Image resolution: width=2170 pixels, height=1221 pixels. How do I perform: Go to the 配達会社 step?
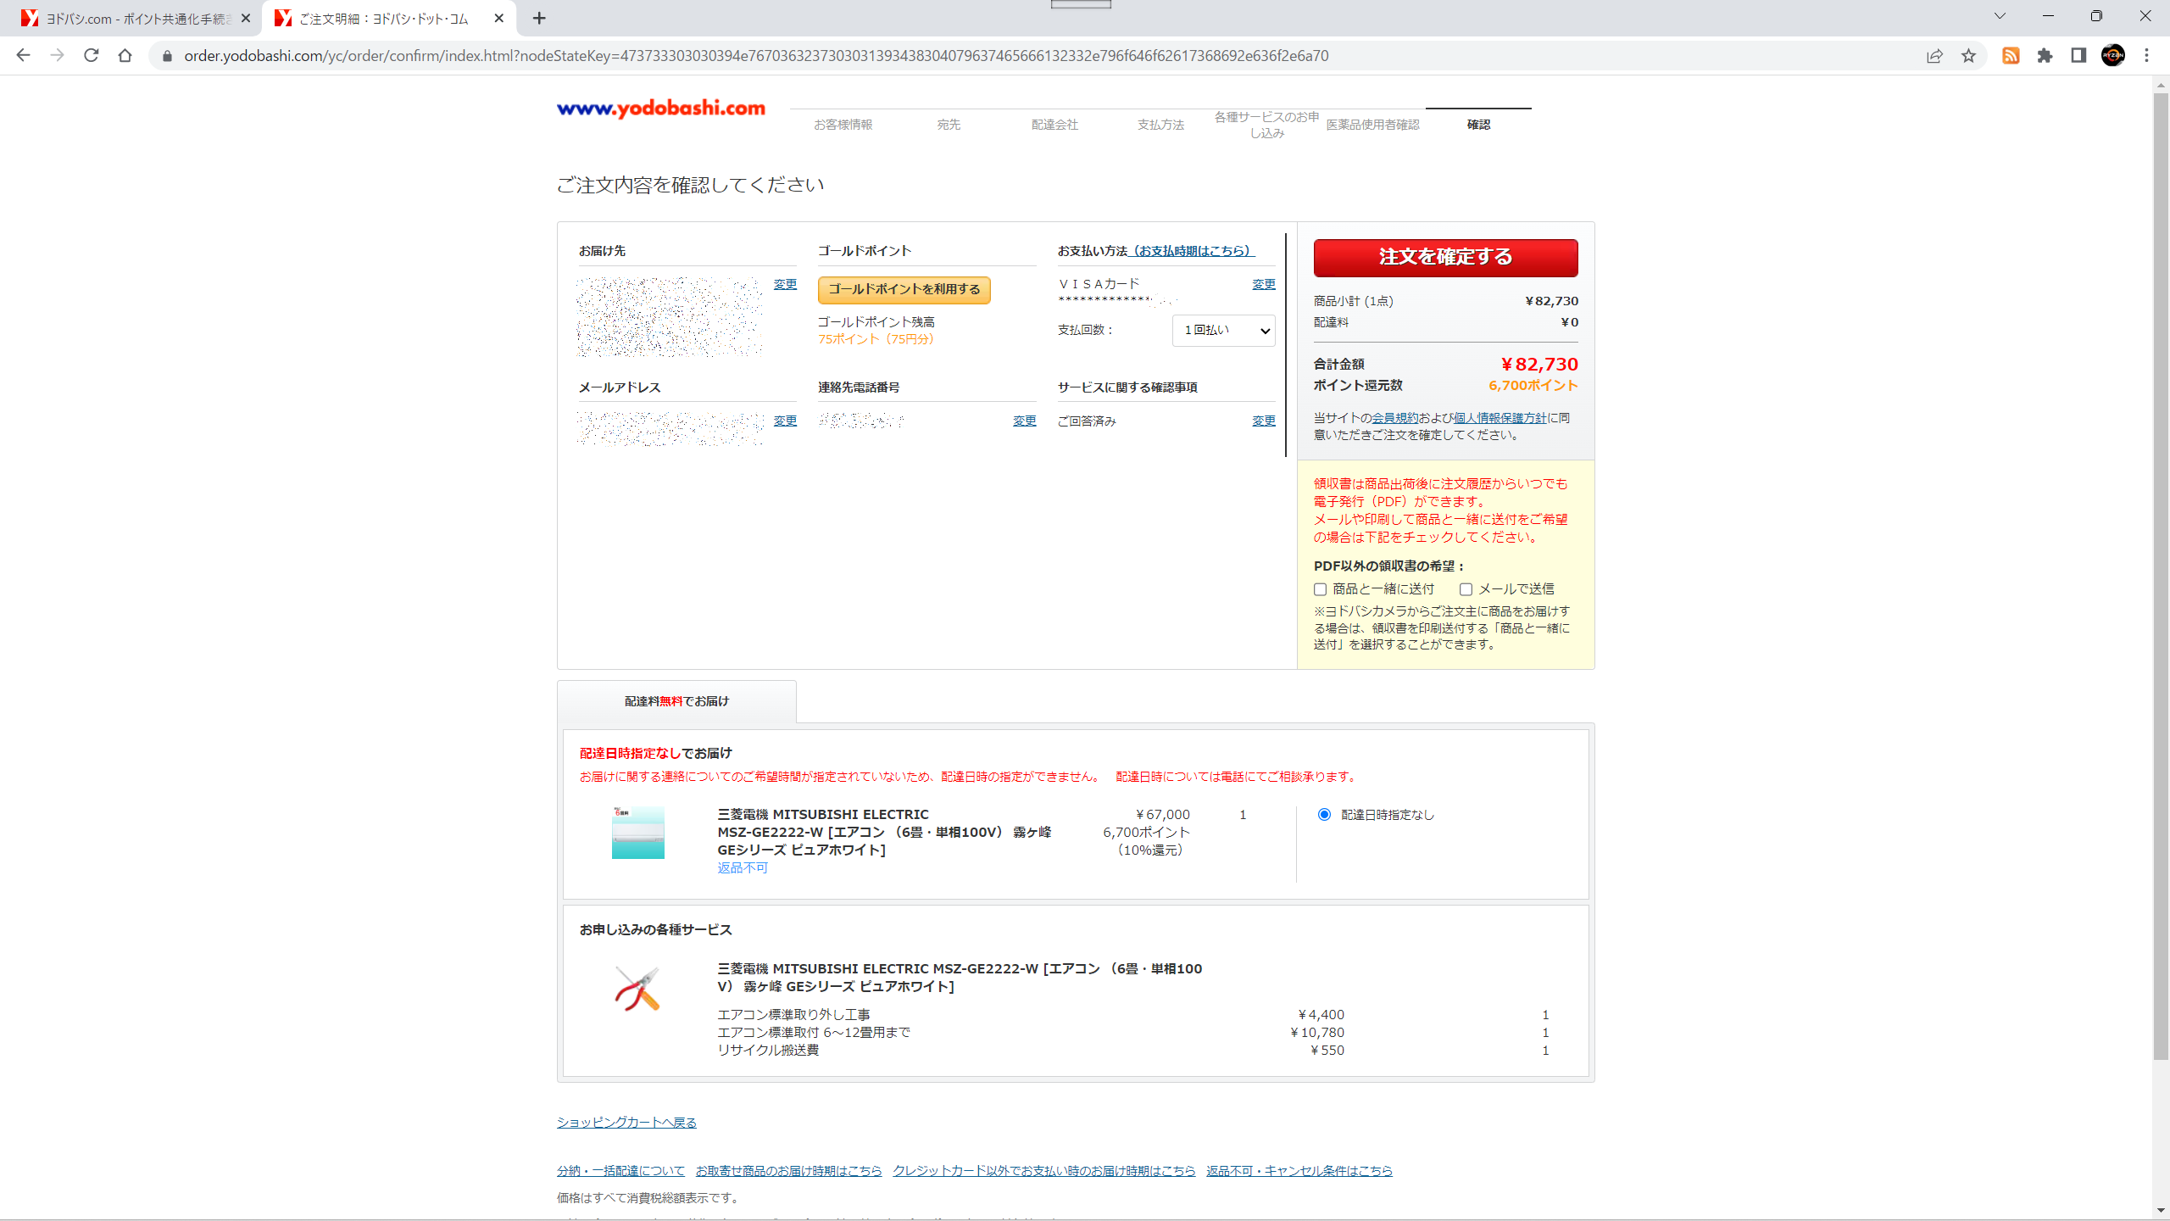click(1054, 125)
